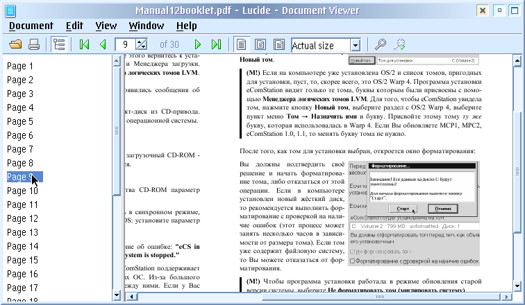
Task: Go to the next page
Action: (198, 44)
